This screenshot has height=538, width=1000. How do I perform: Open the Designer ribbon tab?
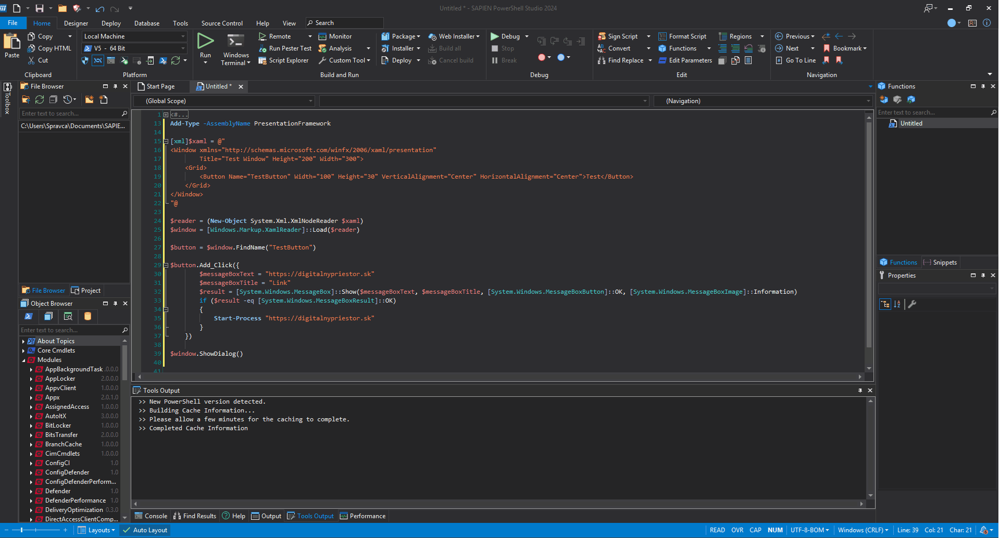[x=76, y=23]
